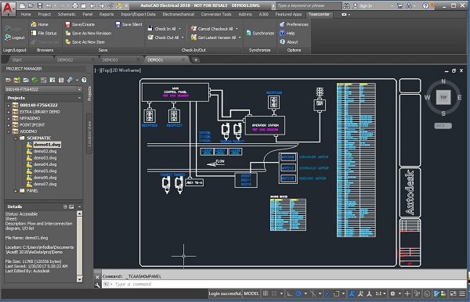
Task: Click the Plot printer icon in quick access toolbar
Action: [75, 5]
